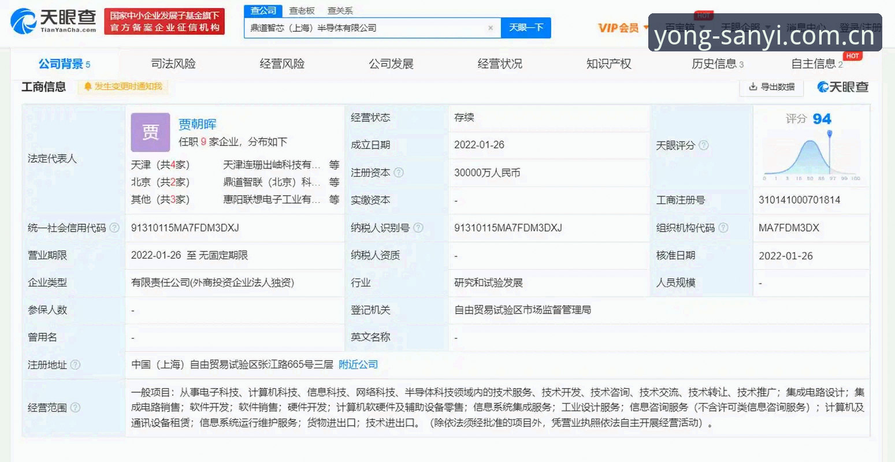895x462 pixels.
Task: Click 等 beside 天津连珊出岫科技
Action: [x=334, y=165]
